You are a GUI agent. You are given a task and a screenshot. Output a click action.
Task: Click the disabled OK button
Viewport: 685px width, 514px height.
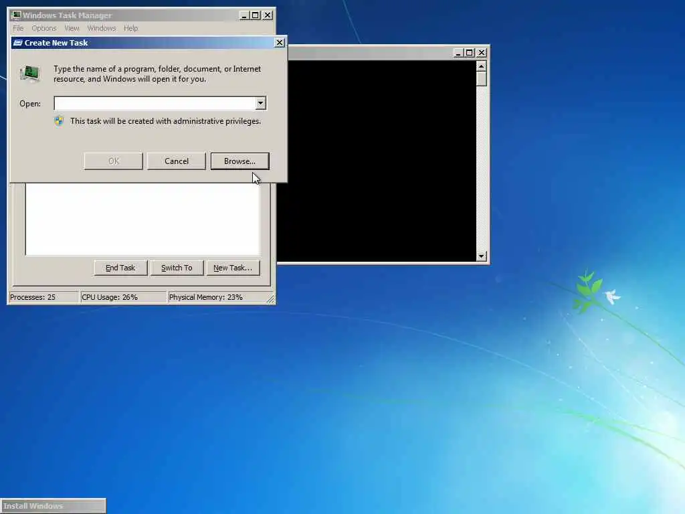pos(113,161)
